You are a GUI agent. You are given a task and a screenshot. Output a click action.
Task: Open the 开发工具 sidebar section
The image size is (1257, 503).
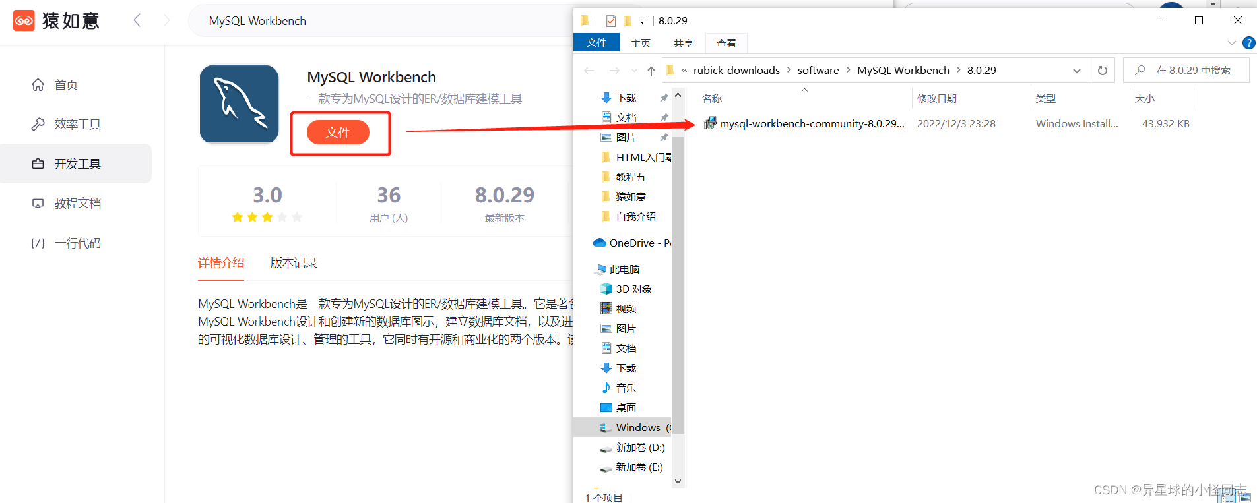click(x=76, y=163)
